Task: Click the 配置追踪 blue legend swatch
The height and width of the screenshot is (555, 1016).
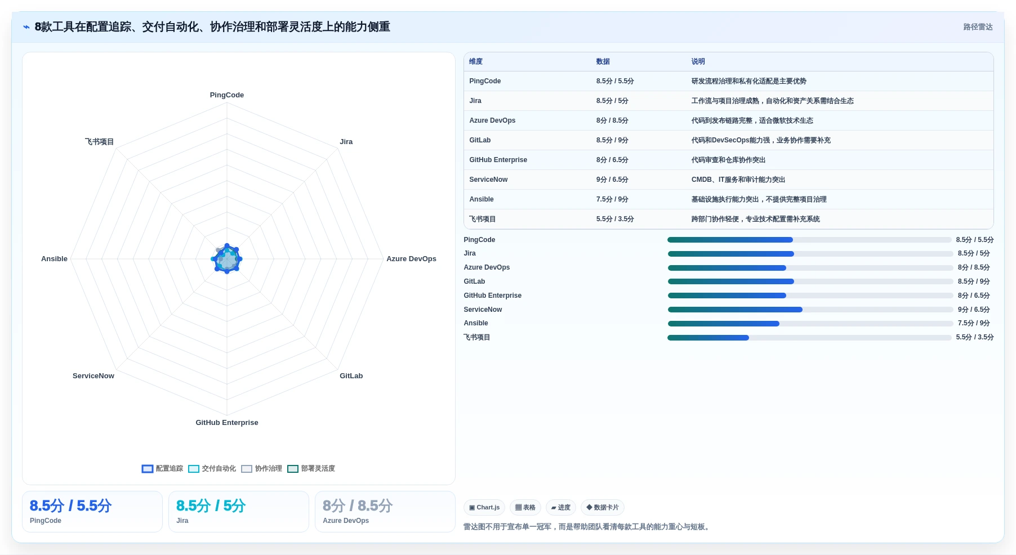Action: 148,469
